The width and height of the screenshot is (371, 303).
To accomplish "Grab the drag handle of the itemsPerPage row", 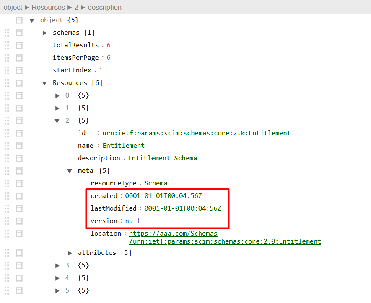I will [7, 58].
